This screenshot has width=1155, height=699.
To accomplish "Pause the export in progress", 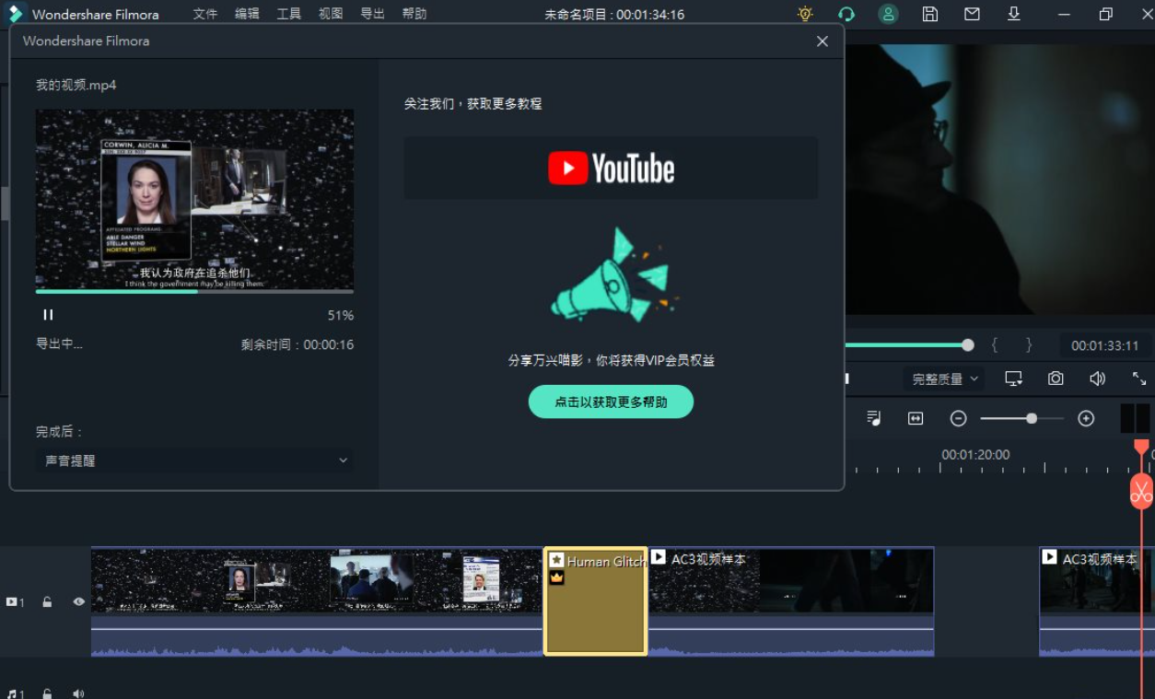I will pos(48,315).
